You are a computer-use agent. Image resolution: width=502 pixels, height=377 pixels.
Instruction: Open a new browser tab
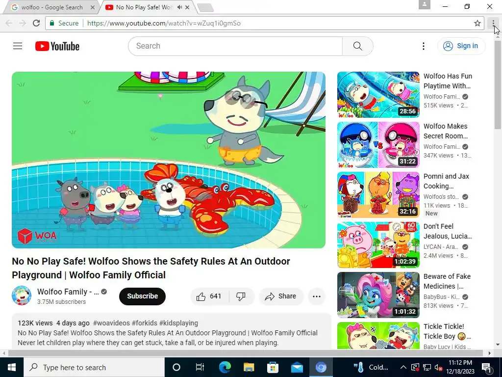click(205, 8)
